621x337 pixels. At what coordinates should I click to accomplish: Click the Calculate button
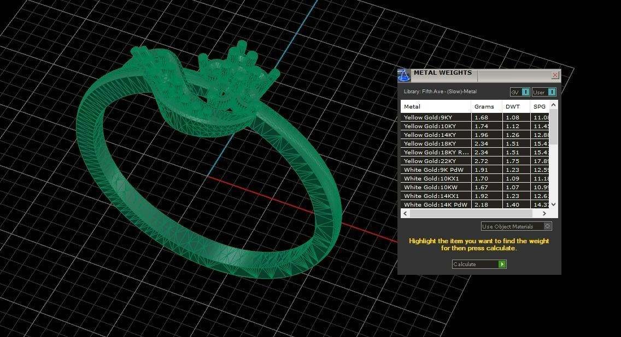click(x=479, y=264)
